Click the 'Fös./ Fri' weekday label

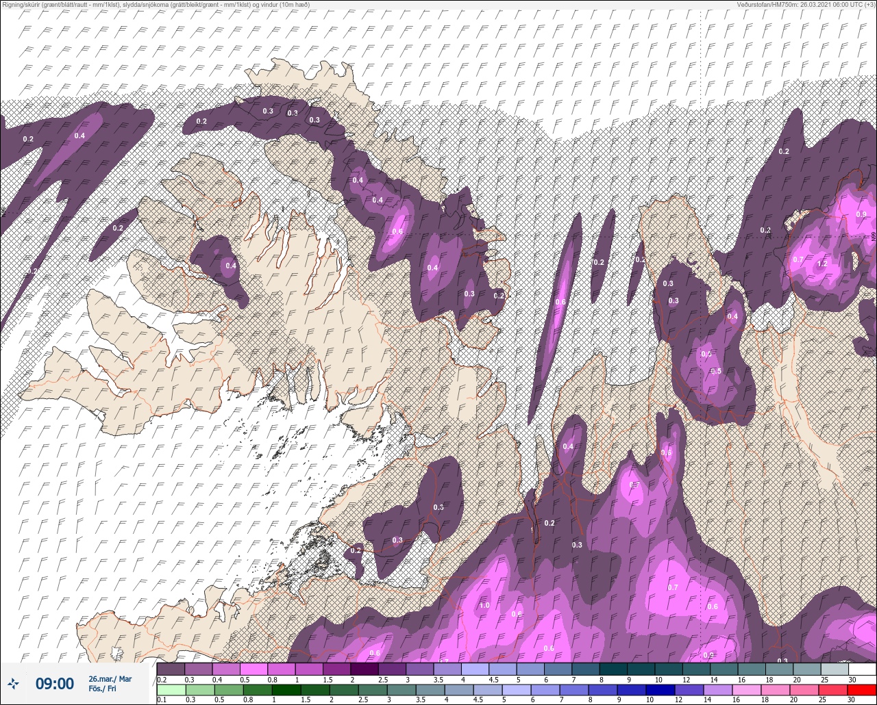tap(102, 689)
